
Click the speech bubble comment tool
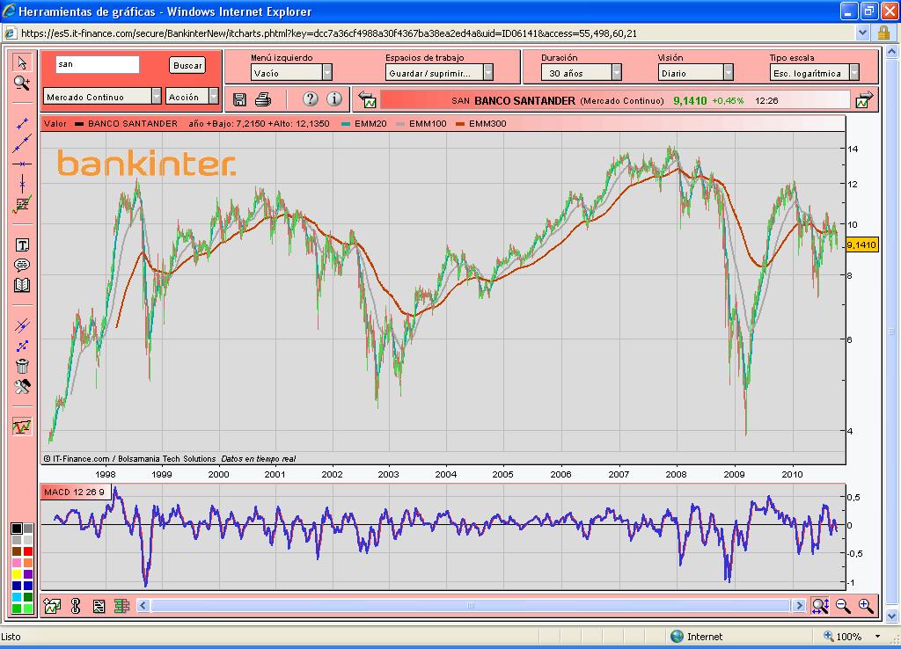tap(22, 266)
